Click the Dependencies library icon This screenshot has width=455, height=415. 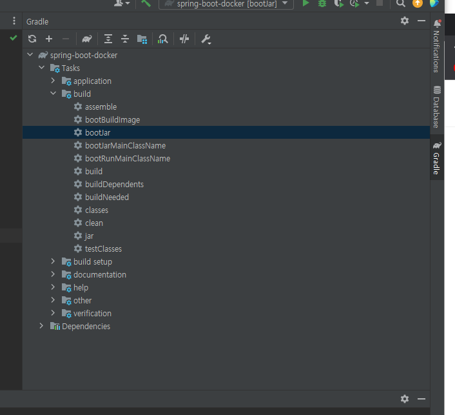pyautogui.click(x=55, y=326)
